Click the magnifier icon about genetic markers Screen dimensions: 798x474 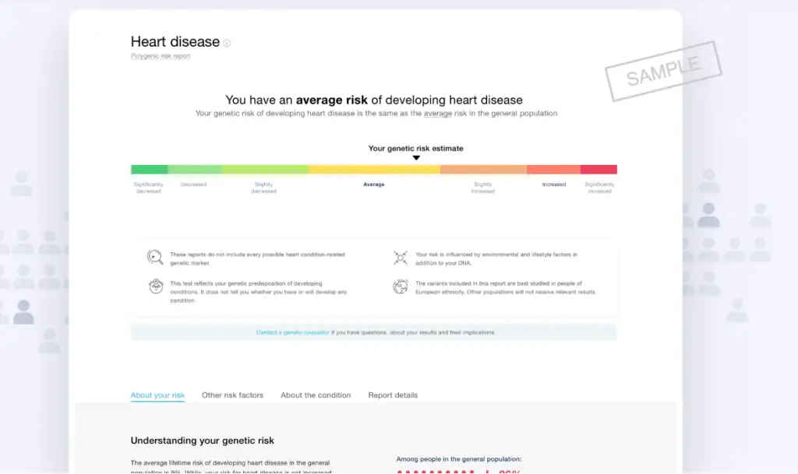[x=155, y=257]
